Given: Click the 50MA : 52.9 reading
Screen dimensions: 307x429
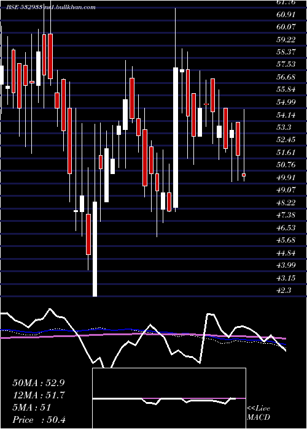Looking at the screenshot, I should click(38, 383).
